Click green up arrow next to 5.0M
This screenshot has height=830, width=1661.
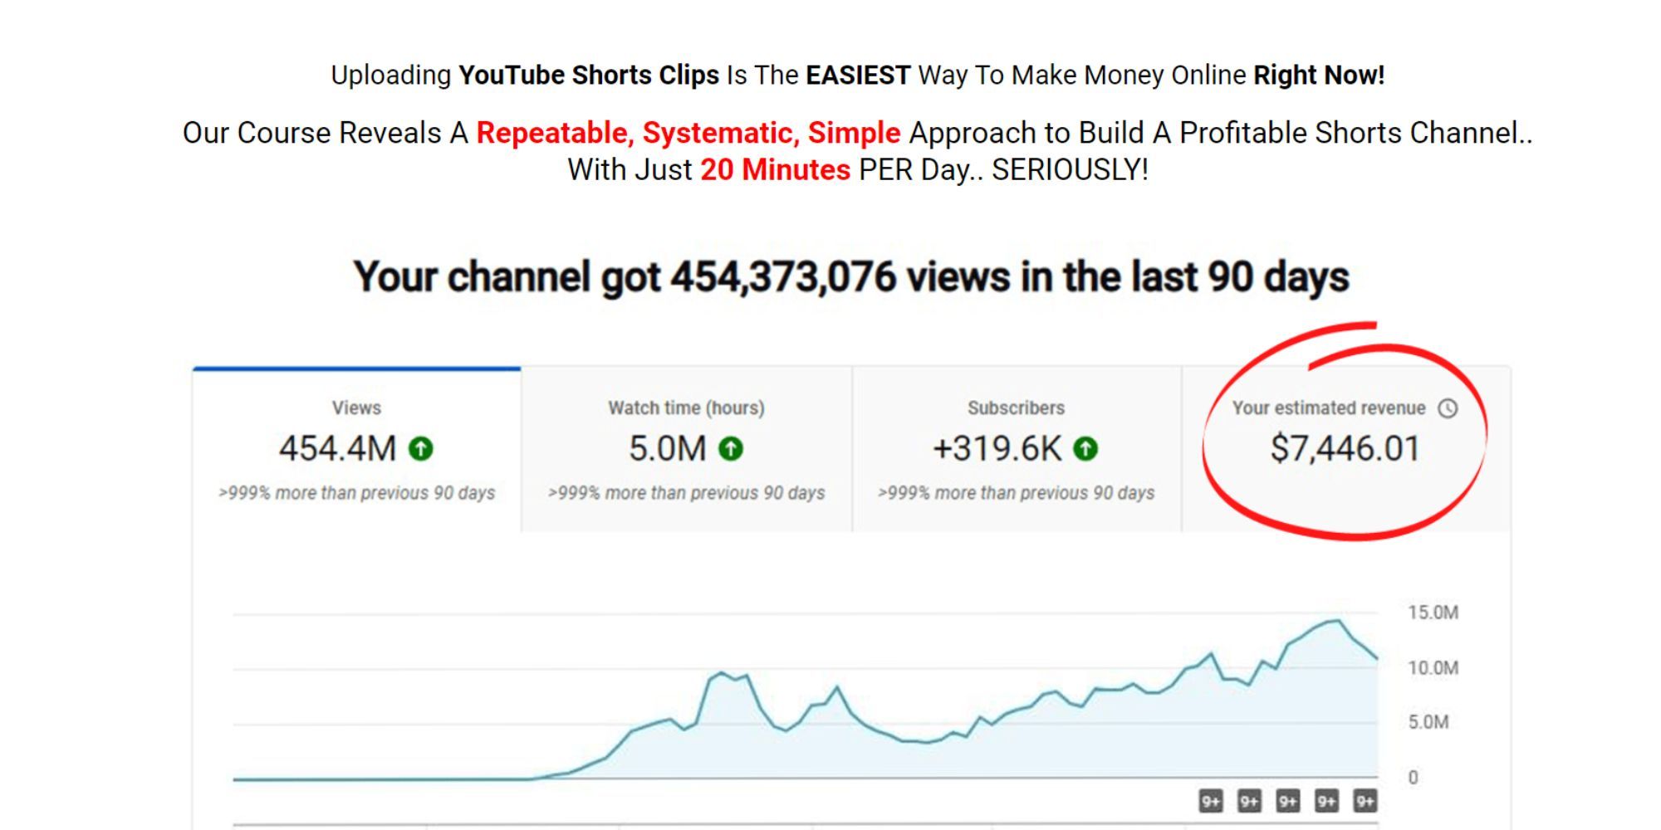[731, 449]
